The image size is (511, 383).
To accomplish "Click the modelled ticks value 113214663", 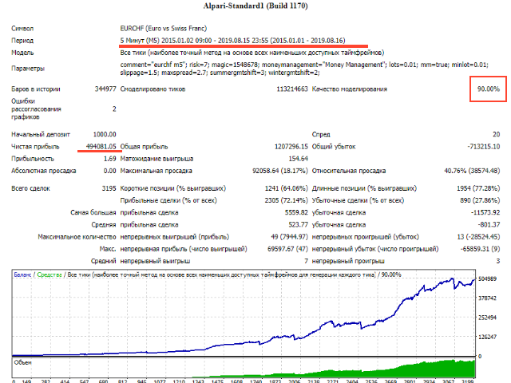I will click(292, 89).
